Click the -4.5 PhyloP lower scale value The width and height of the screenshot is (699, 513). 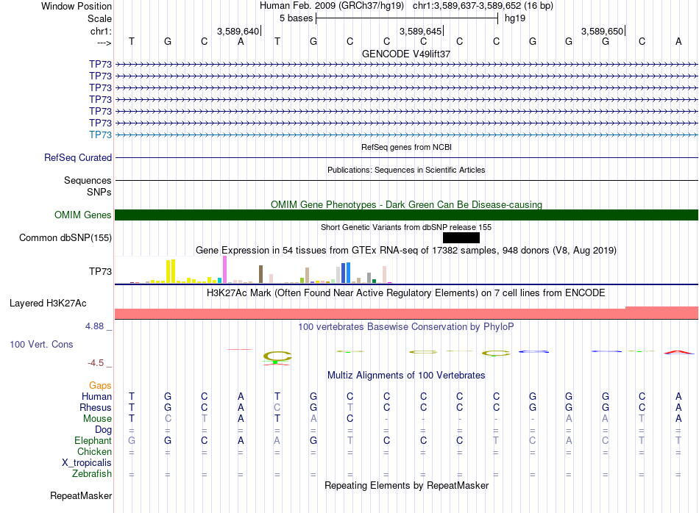click(96, 363)
